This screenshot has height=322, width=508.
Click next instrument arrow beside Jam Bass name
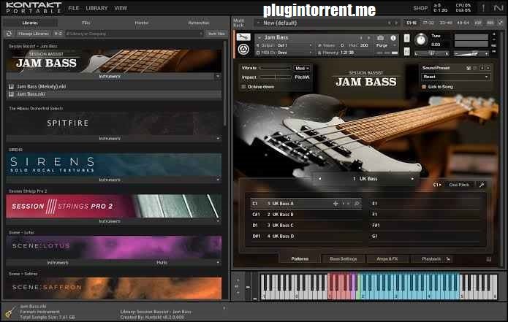368,37
